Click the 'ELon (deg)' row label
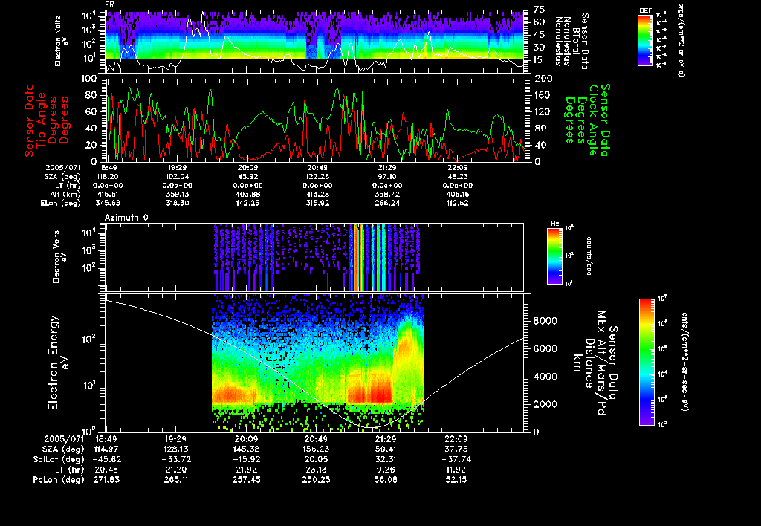 60,204
